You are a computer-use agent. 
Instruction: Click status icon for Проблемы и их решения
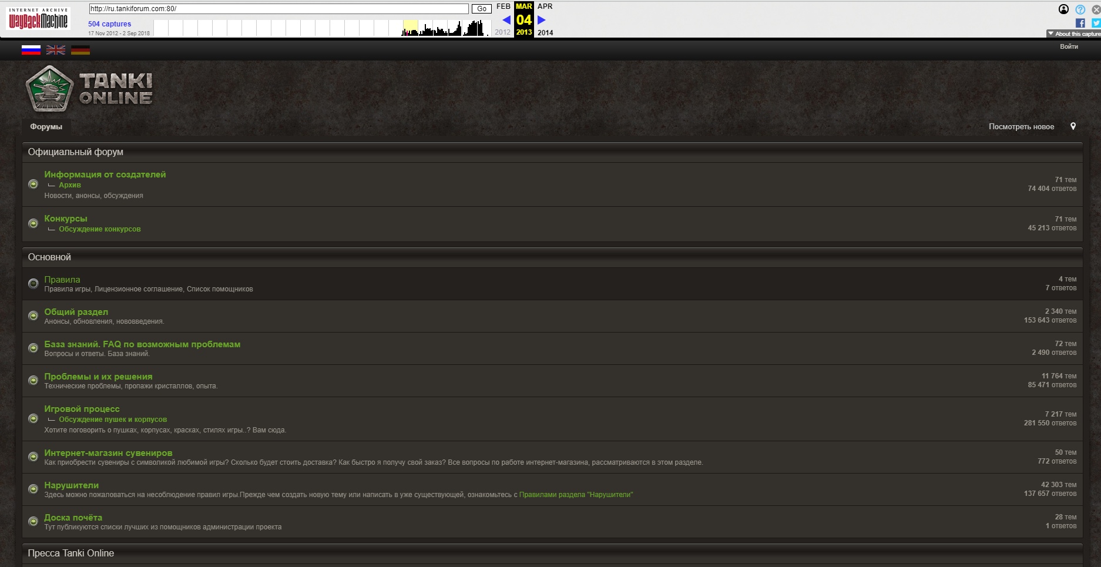tap(33, 381)
